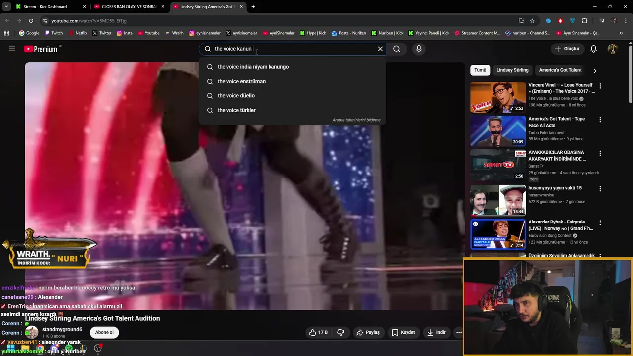Image resolution: width=633 pixels, height=356 pixels.
Task: Click the video player area
Action: (245, 185)
